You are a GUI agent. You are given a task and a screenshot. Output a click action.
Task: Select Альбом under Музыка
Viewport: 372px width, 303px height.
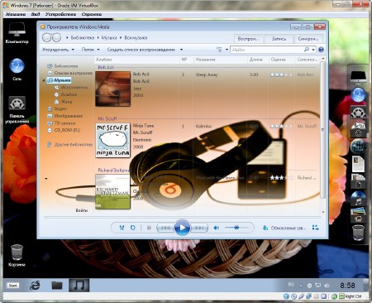pos(65,94)
